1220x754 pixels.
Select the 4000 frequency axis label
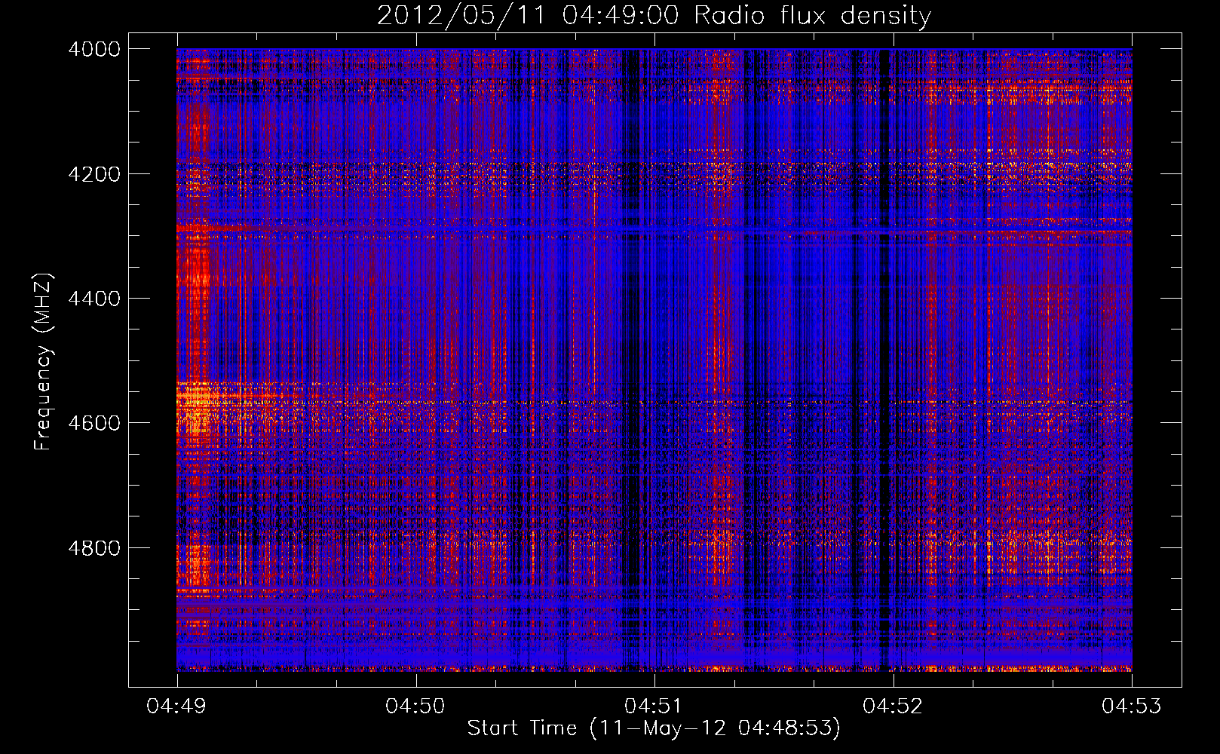point(94,49)
